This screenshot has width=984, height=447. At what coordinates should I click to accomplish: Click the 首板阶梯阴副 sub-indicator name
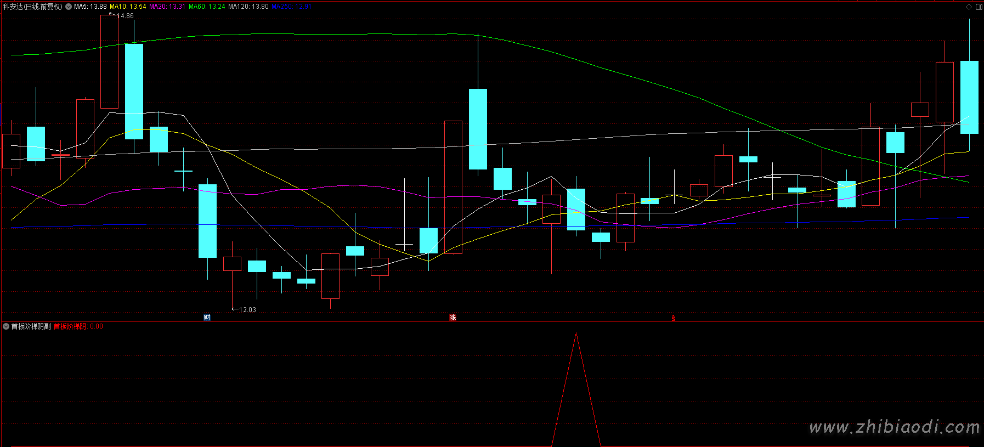pos(31,326)
